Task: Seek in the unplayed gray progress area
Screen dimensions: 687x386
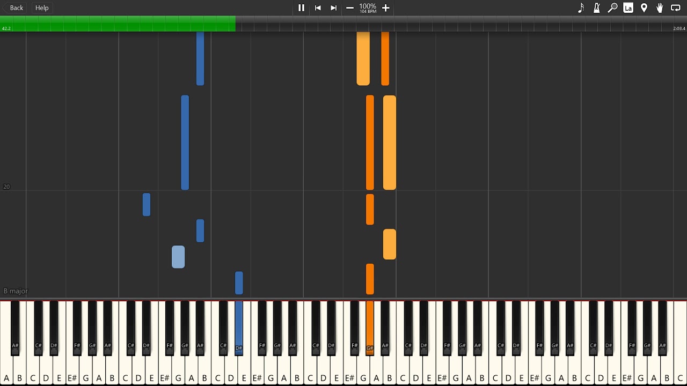Action: coord(461,24)
